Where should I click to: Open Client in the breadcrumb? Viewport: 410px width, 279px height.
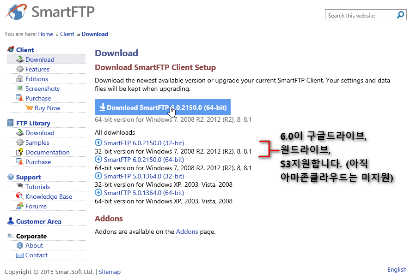point(67,34)
